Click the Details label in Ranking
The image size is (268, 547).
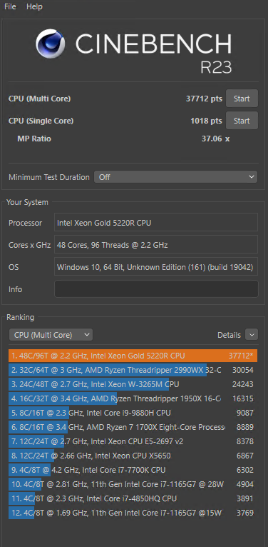click(229, 335)
